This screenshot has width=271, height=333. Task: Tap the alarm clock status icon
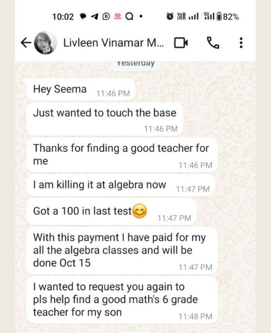tap(170, 16)
